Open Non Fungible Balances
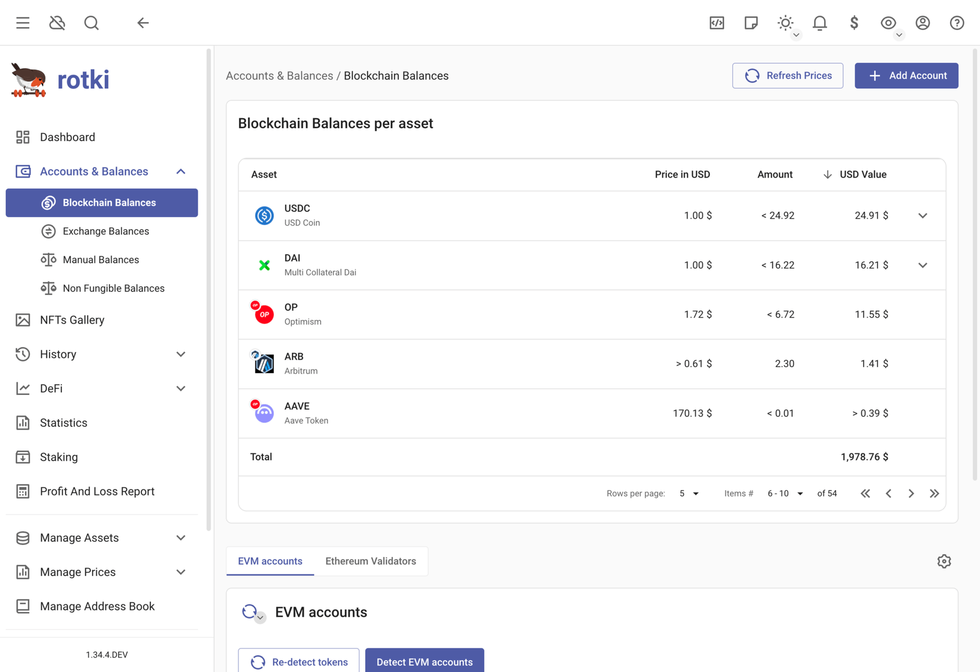The image size is (980, 672). point(102,288)
